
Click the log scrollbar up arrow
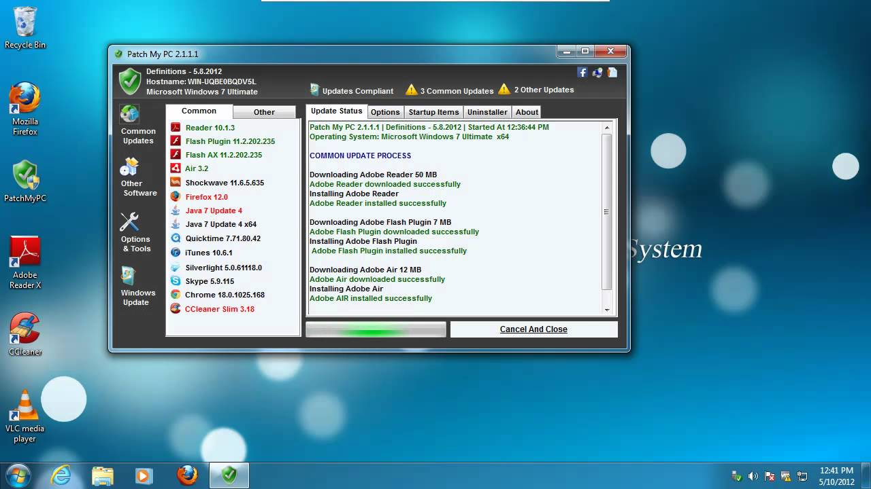[607, 127]
